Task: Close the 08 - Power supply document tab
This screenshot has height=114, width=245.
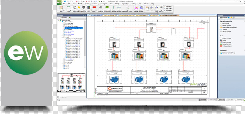Action: [147, 15]
